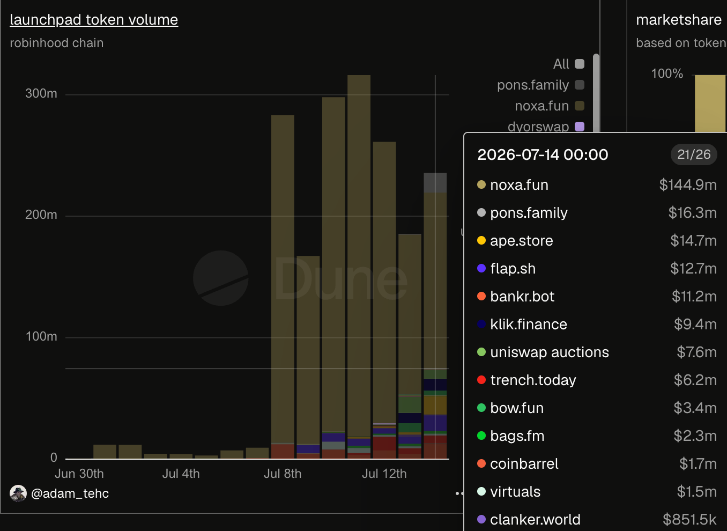727x531 pixels.
Task: Click "bags.fm" in the tooltip list
Action: click(517, 436)
